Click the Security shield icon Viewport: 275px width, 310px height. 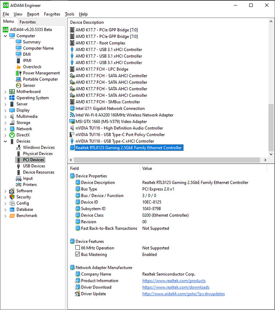12,197
